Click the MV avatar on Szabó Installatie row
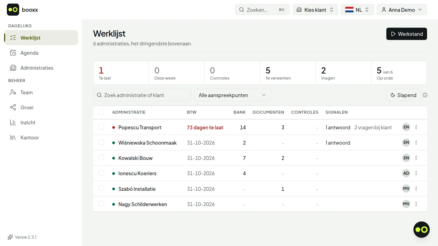This screenshot has height=246, width=438. (406, 189)
